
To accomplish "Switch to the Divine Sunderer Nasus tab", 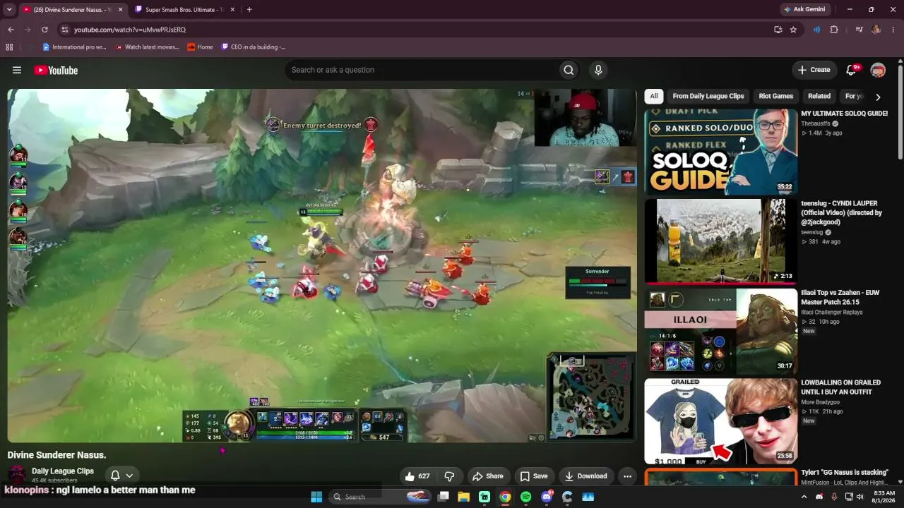I will tap(71, 10).
